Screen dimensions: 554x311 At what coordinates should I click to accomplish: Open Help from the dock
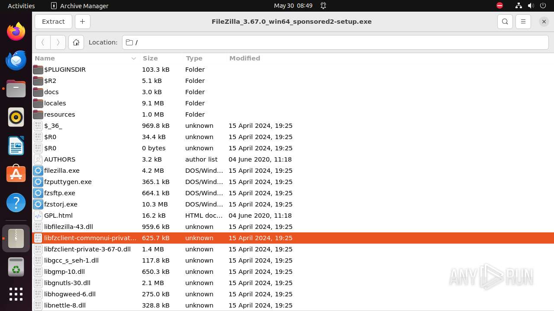click(16, 203)
